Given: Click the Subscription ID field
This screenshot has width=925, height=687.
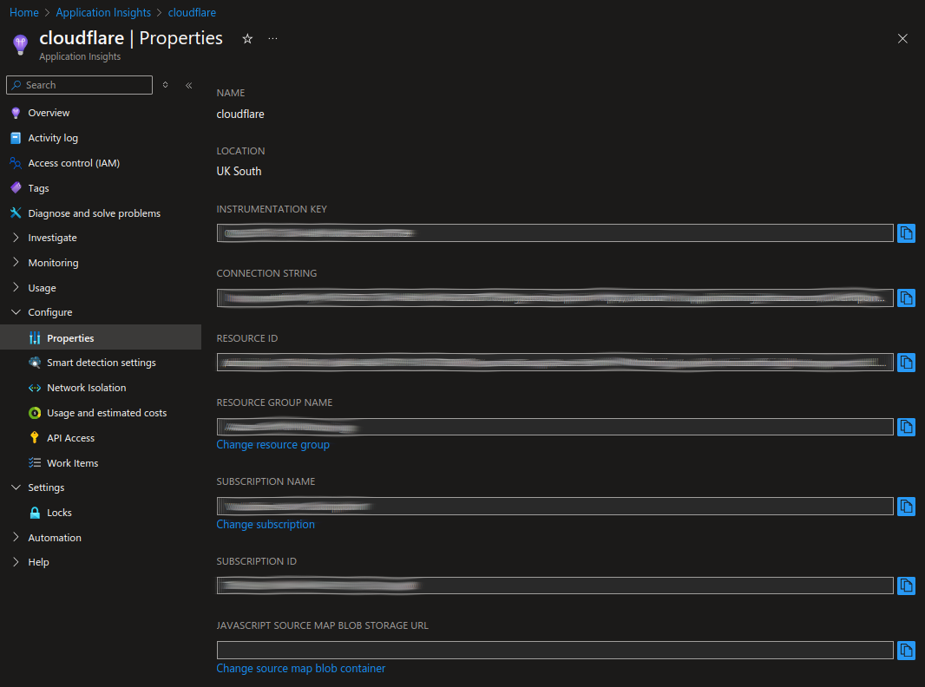Looking at the screenshot, I should tap(554, 586).
